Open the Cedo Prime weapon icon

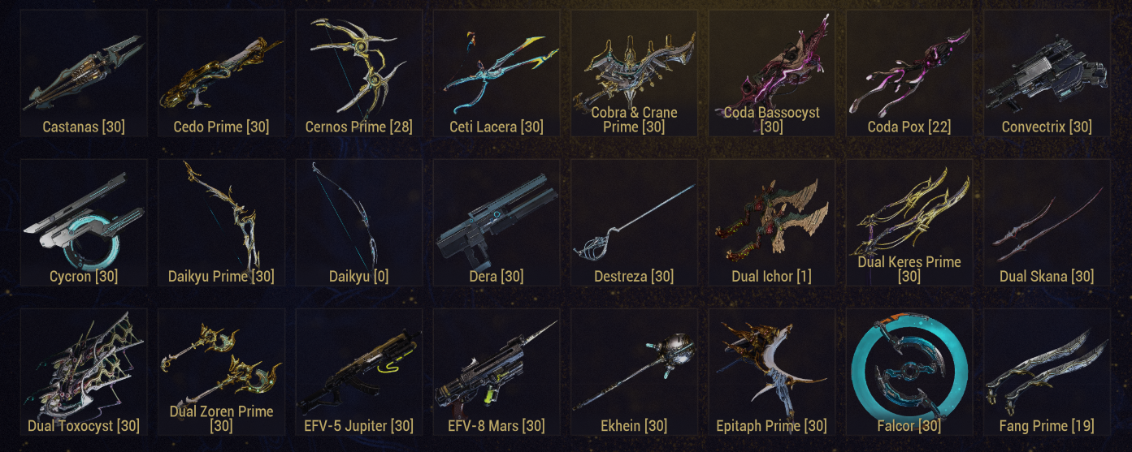click(221, 73)
